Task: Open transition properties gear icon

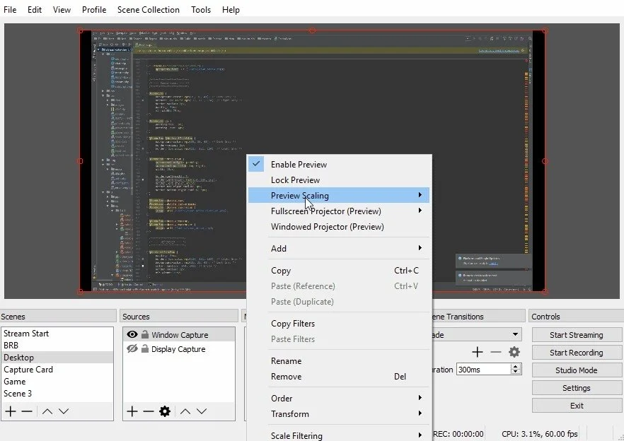Action: click(514, 352)
